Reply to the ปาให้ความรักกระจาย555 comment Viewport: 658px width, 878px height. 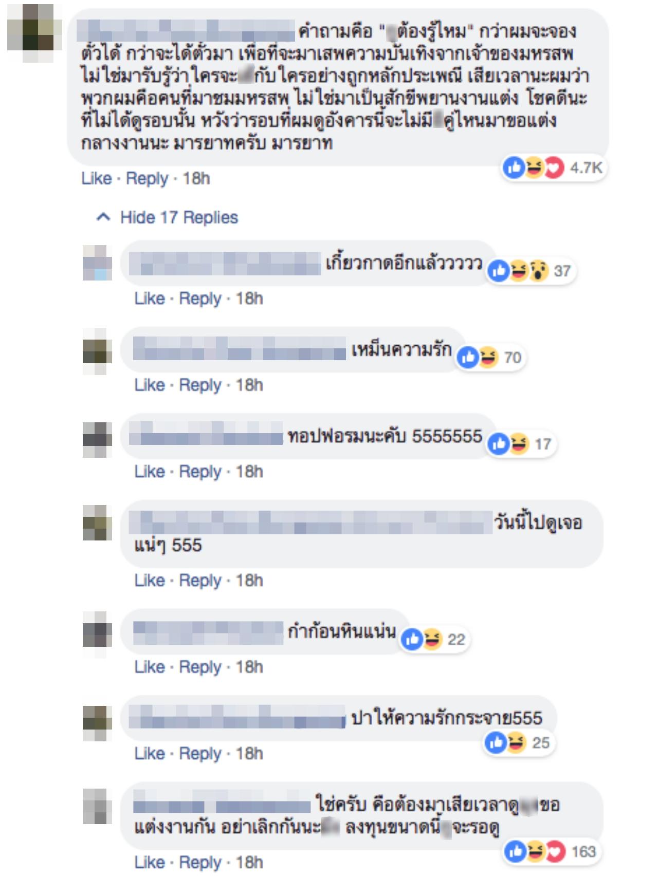200,754
